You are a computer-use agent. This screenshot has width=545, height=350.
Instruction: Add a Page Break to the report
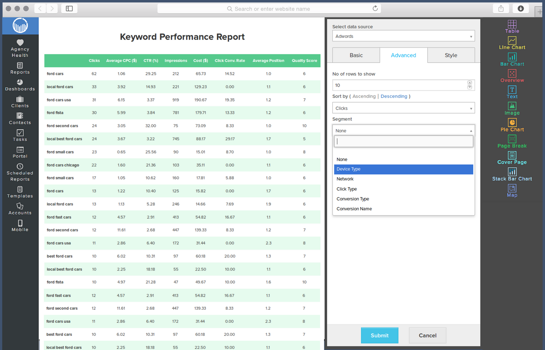click(512, 141)
